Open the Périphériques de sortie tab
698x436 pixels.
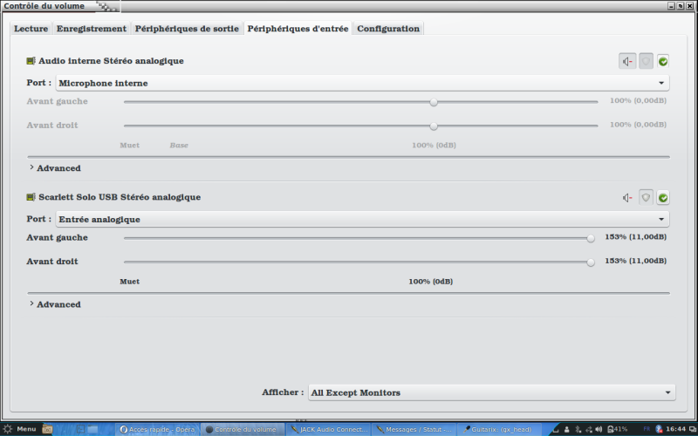pyautogui.click(x=187, y=29)
